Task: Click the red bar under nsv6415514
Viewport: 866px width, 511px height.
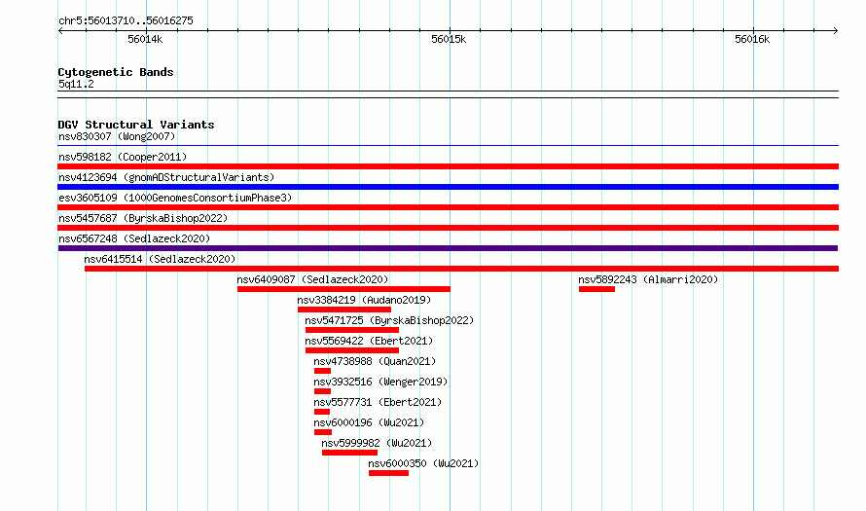Action: point(461,269)
